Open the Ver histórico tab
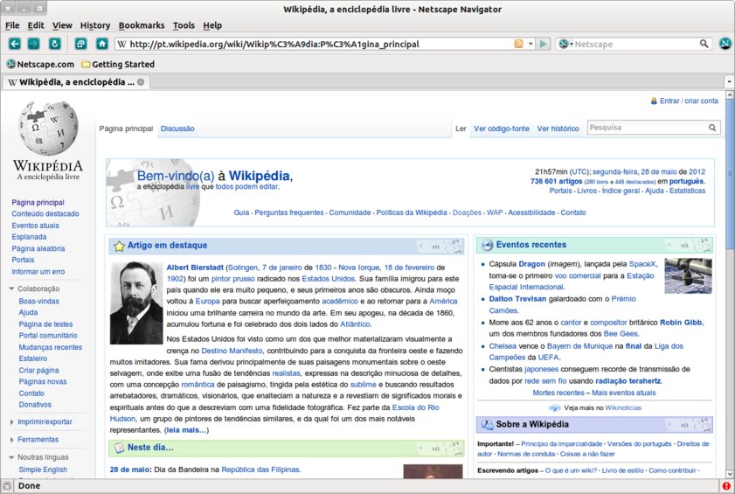This screenshot has height=494, width=735. [558, 129]
